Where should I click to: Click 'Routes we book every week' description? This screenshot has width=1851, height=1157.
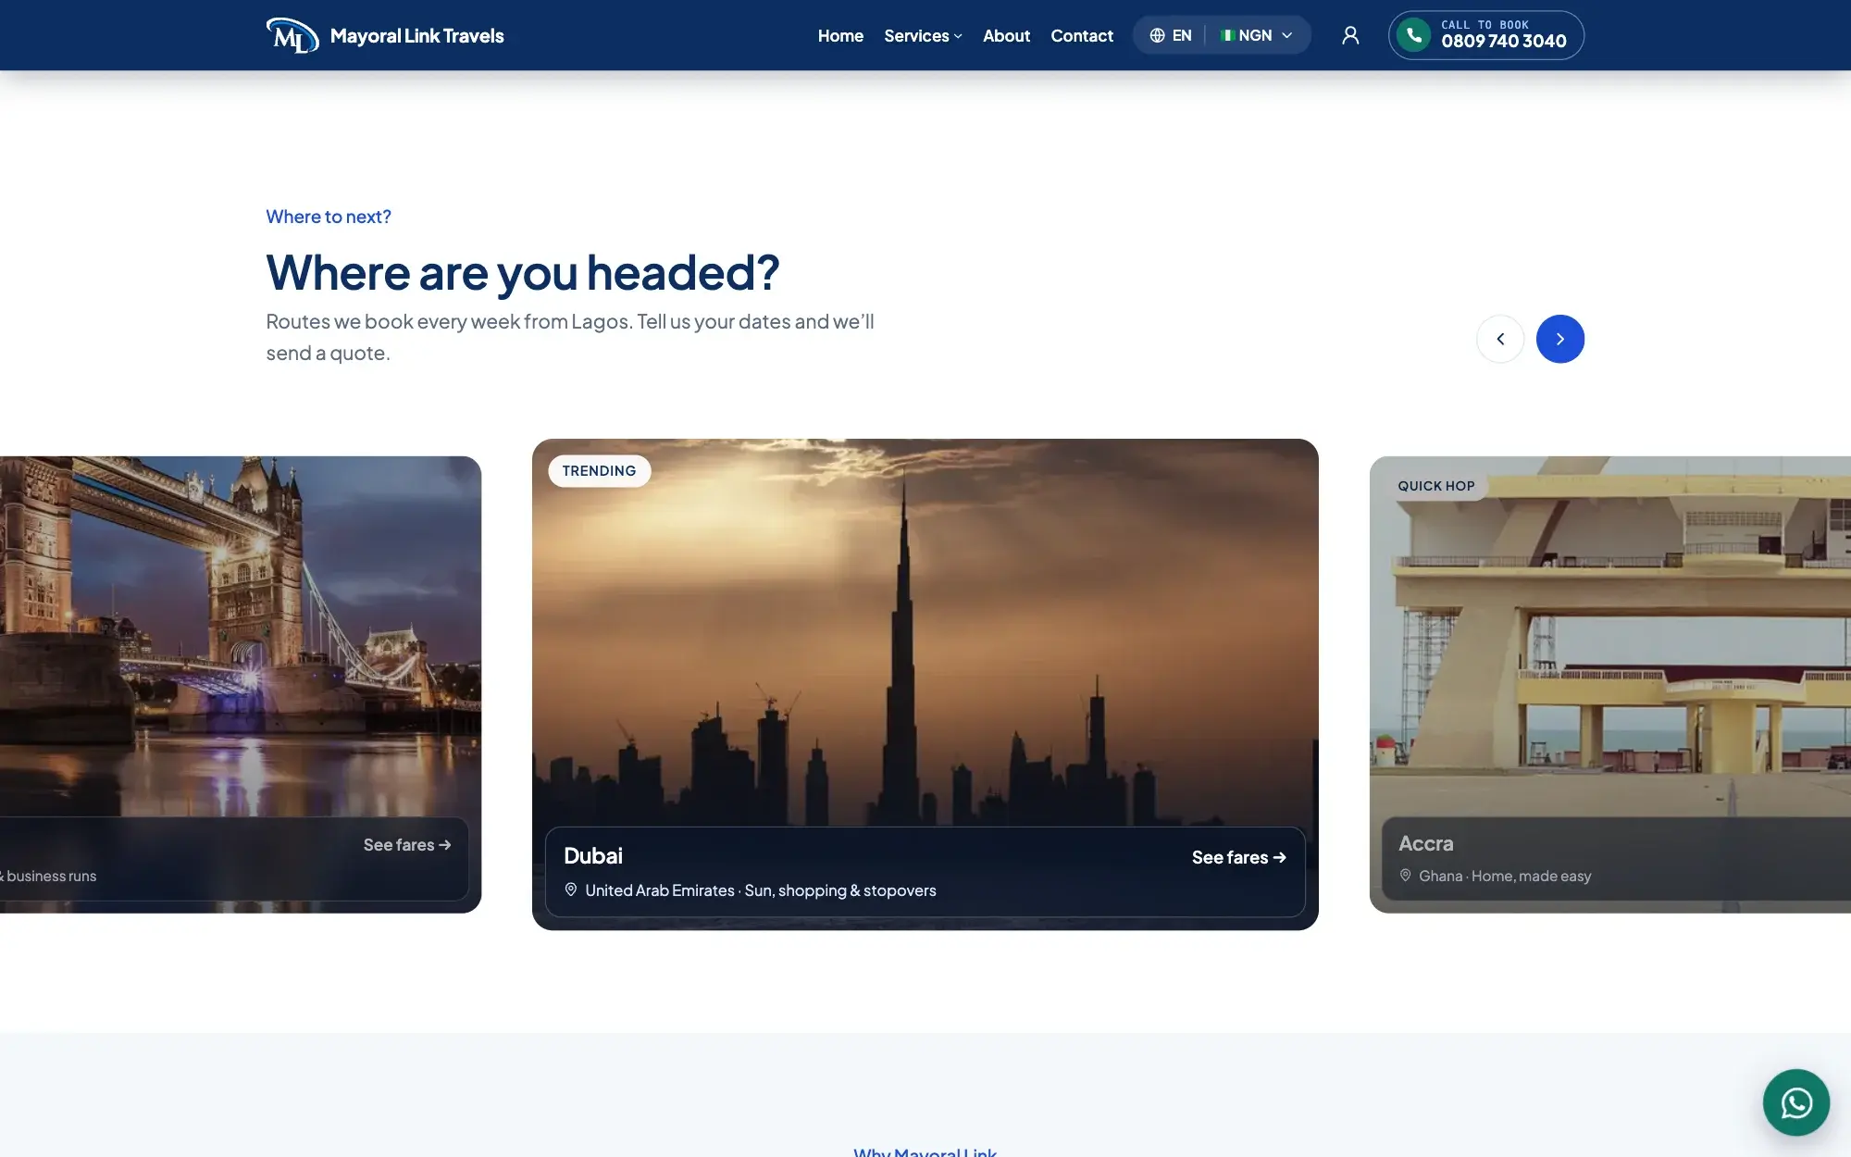click(x=570, y=337)
